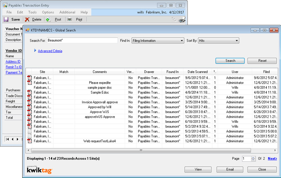
Task: Click the Search button
Action: coord(230,61)
